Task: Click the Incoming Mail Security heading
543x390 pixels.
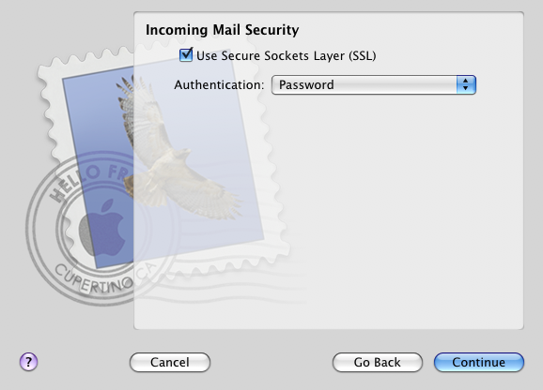Action: tap(222, 30)
